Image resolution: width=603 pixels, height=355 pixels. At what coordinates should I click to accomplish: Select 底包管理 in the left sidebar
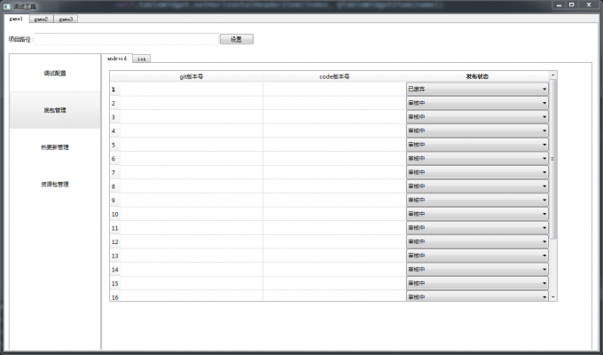tap(55, 110)
